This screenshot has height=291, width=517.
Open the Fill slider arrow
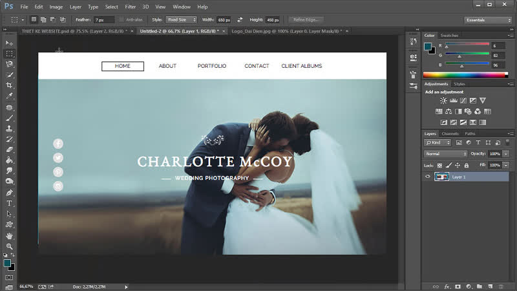coord(506,165)
